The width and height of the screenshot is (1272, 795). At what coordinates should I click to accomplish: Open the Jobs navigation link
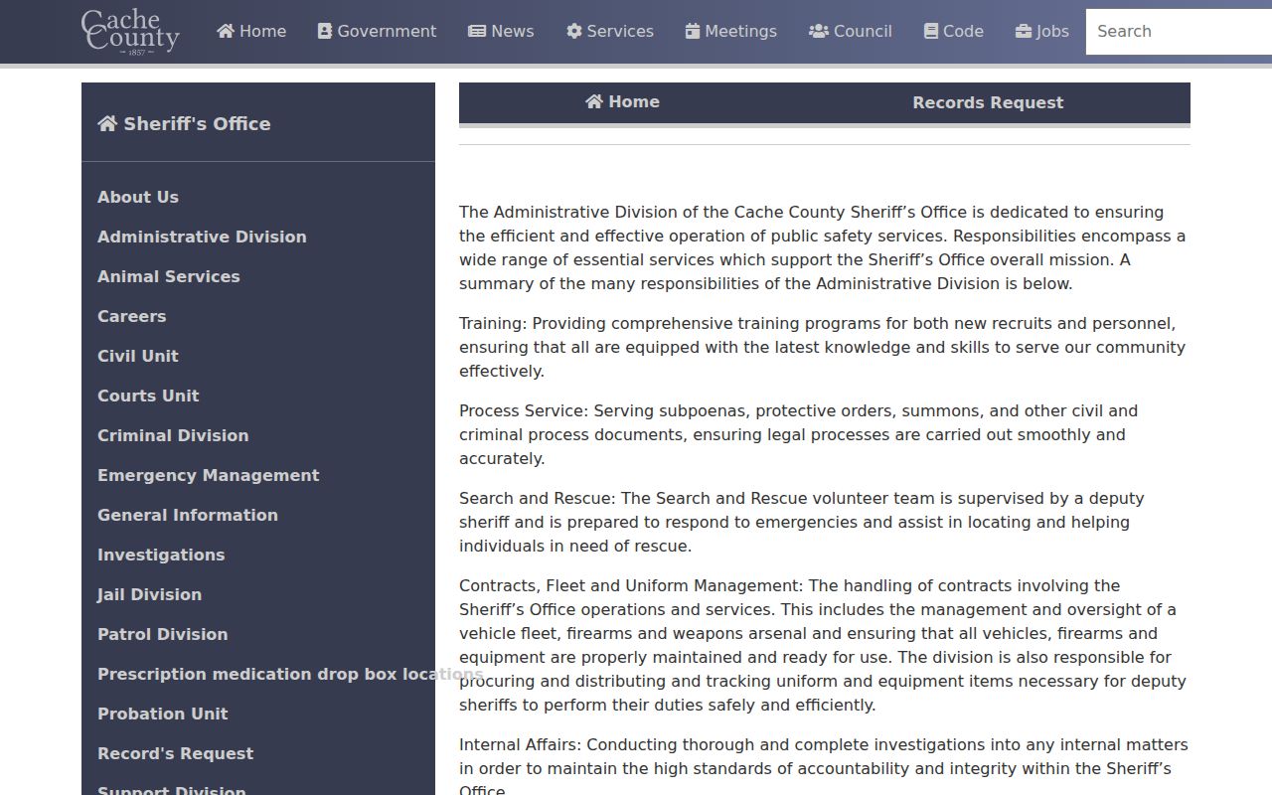pos(1042,31)
